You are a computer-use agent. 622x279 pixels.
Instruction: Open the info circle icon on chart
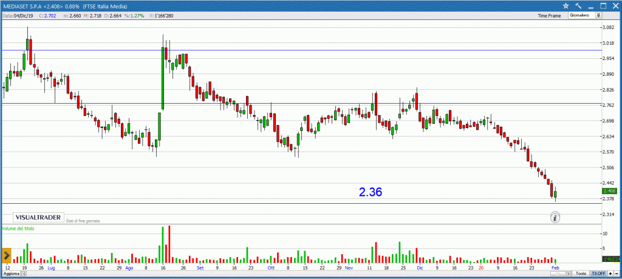tap(555, 217)
